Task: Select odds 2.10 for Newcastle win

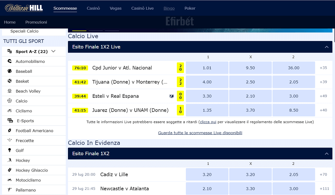Action: coord(207,189)
